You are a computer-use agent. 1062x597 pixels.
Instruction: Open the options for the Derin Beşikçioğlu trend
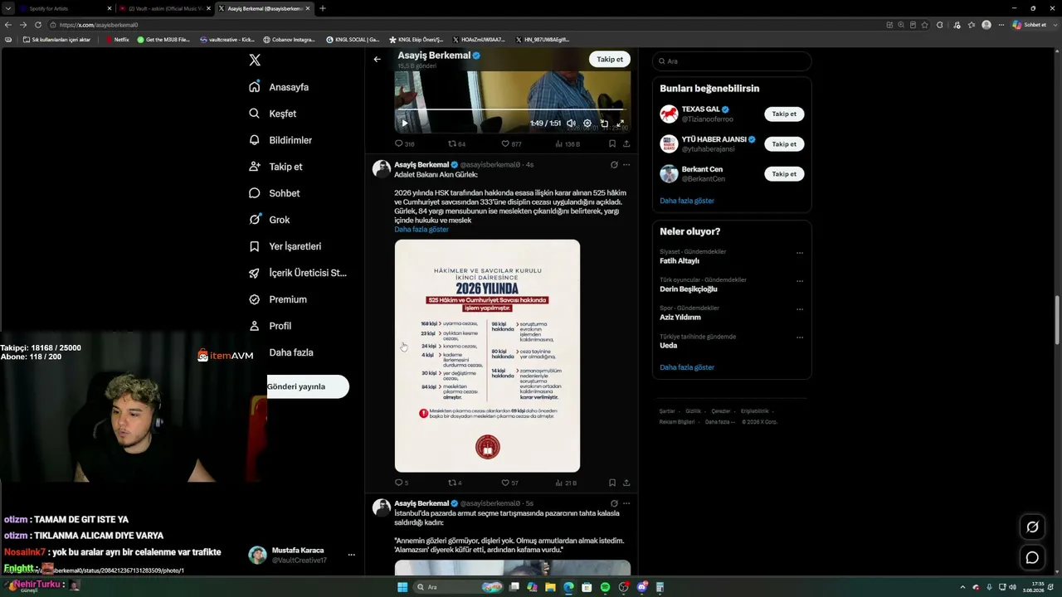[x=800, y=281]
